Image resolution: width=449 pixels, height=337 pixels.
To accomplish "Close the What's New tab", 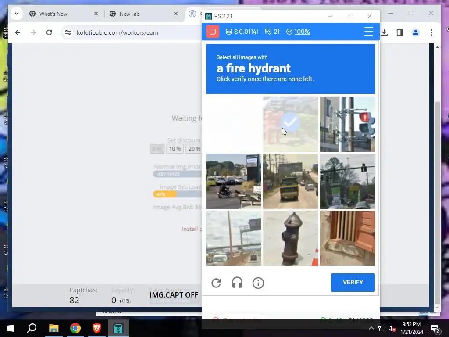I will (x=96, y=14).
